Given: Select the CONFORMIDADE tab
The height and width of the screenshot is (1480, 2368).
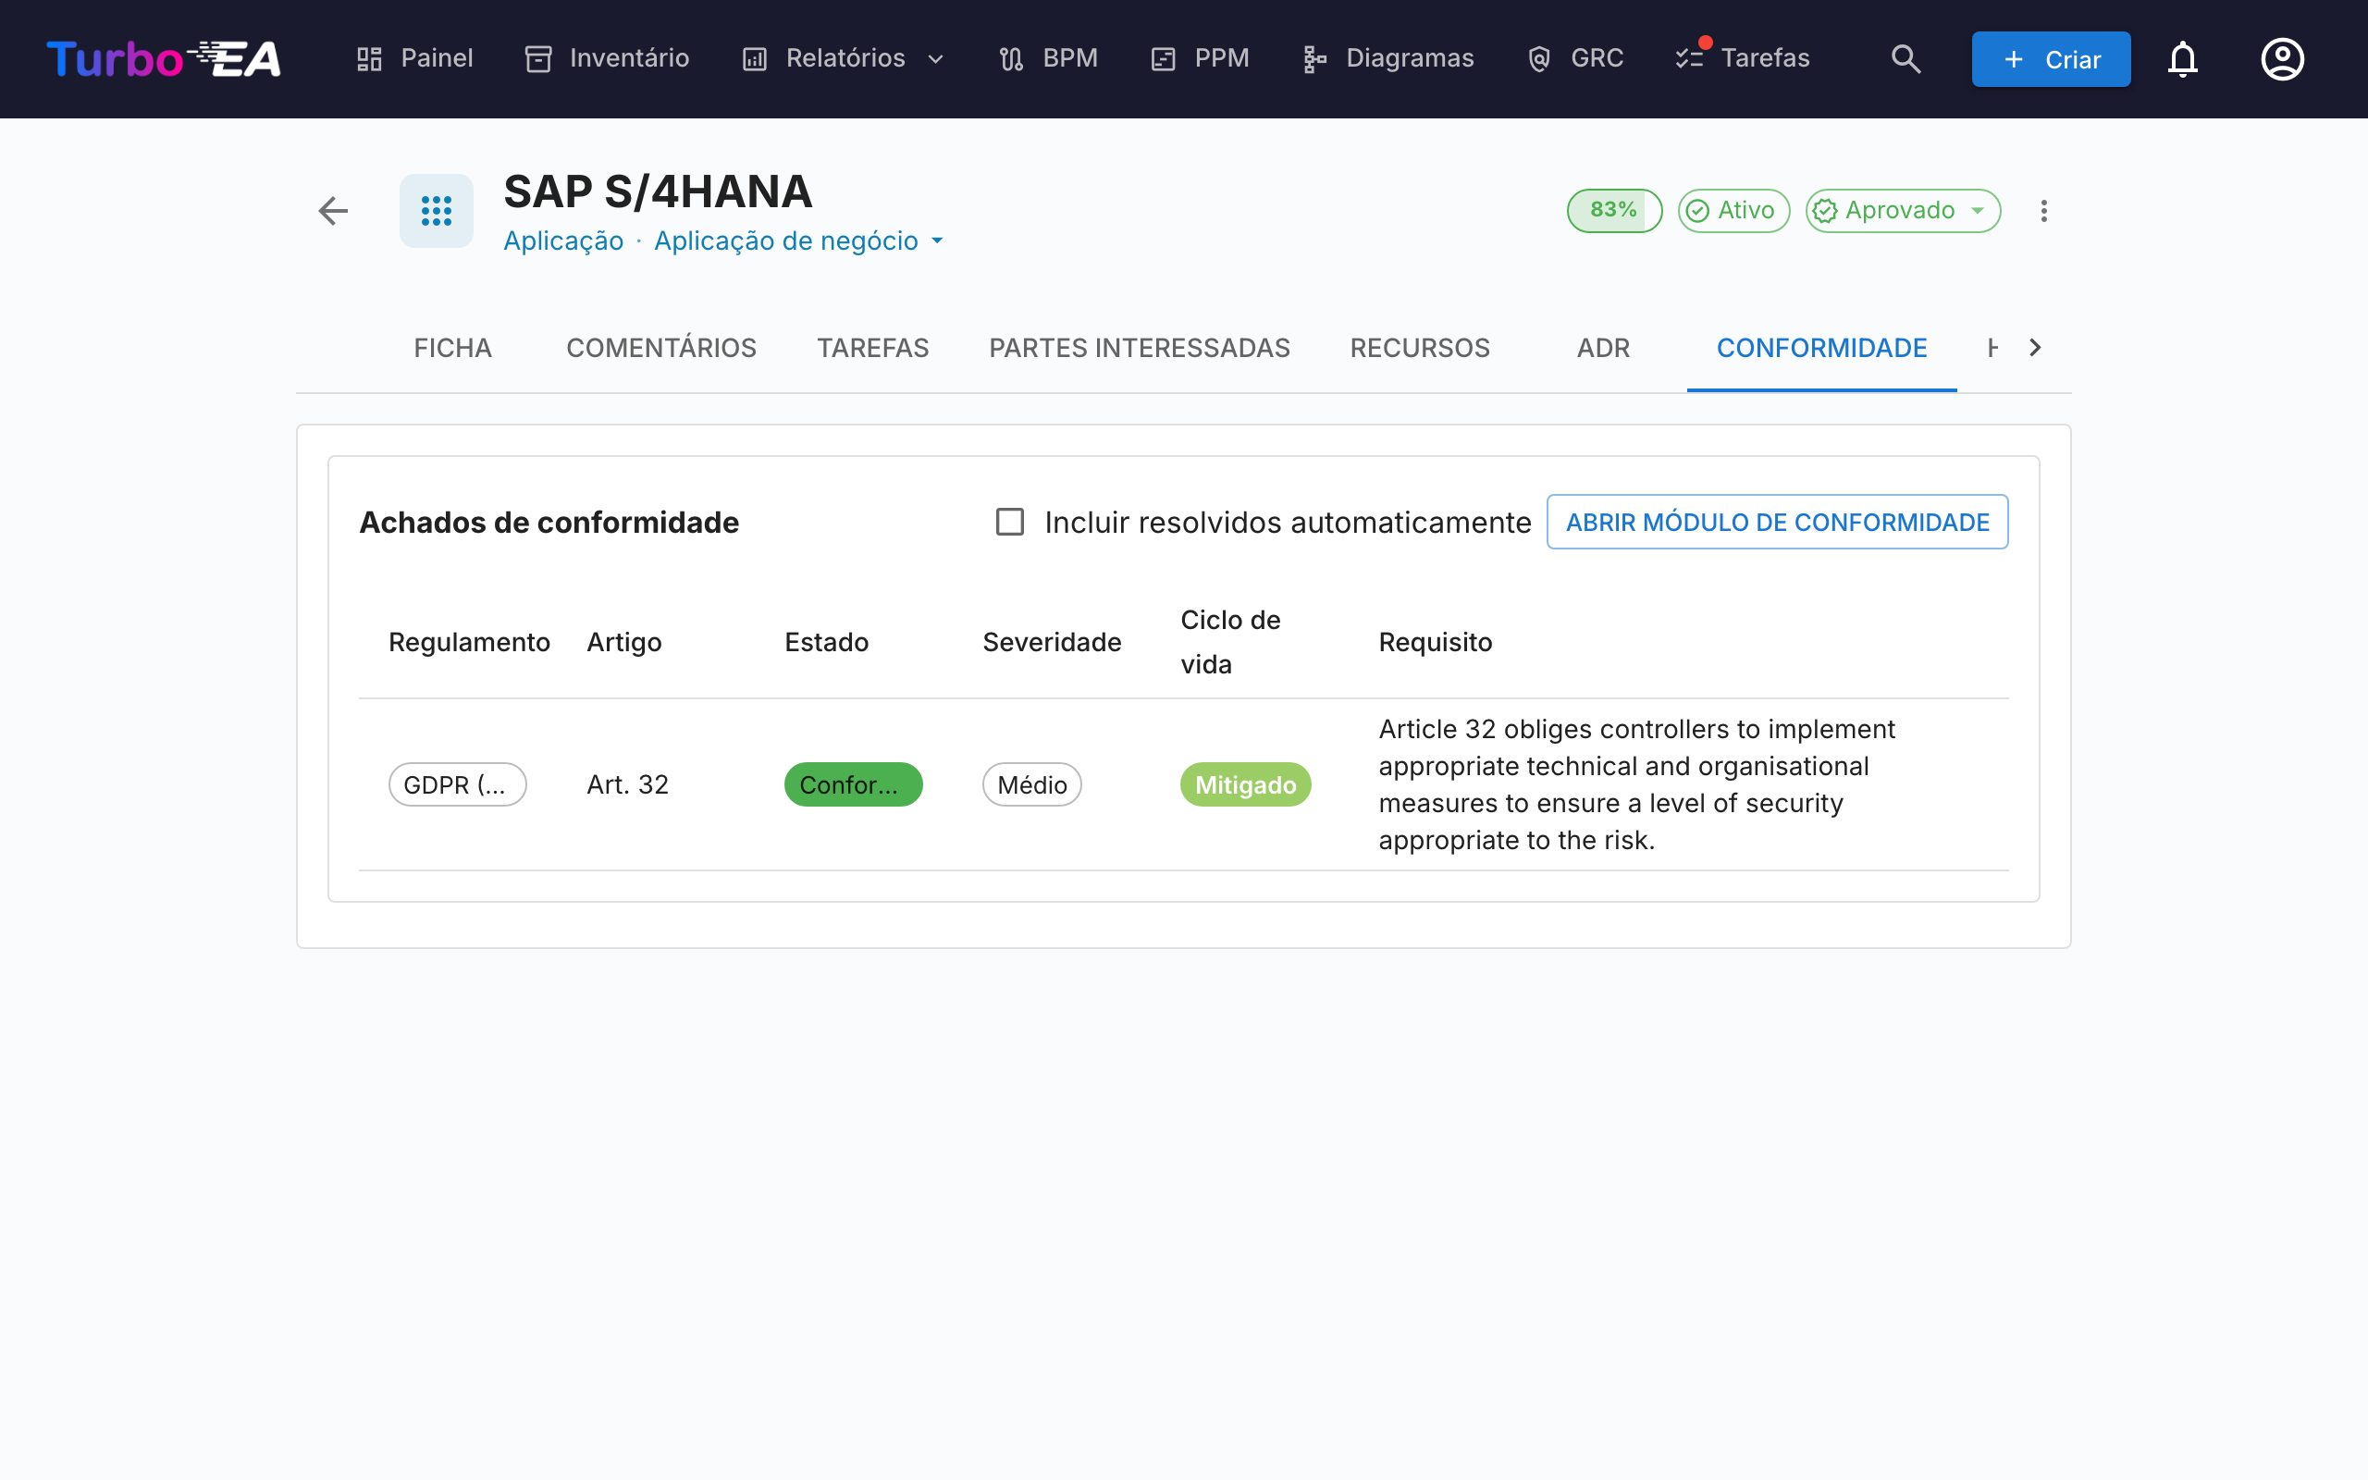Looking at the screenshot, I should pos(1821,348).
